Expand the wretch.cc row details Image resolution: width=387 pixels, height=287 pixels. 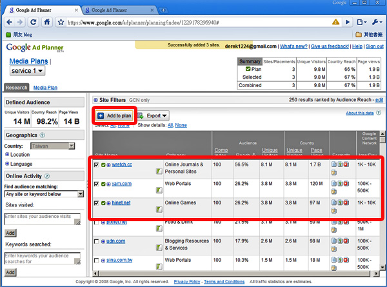tap(108, 165)
